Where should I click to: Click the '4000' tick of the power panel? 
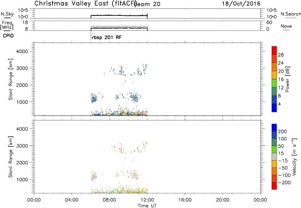tap(22, 51)
